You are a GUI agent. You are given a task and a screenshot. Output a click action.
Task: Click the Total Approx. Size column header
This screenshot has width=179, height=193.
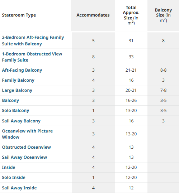tap(131, 15)
